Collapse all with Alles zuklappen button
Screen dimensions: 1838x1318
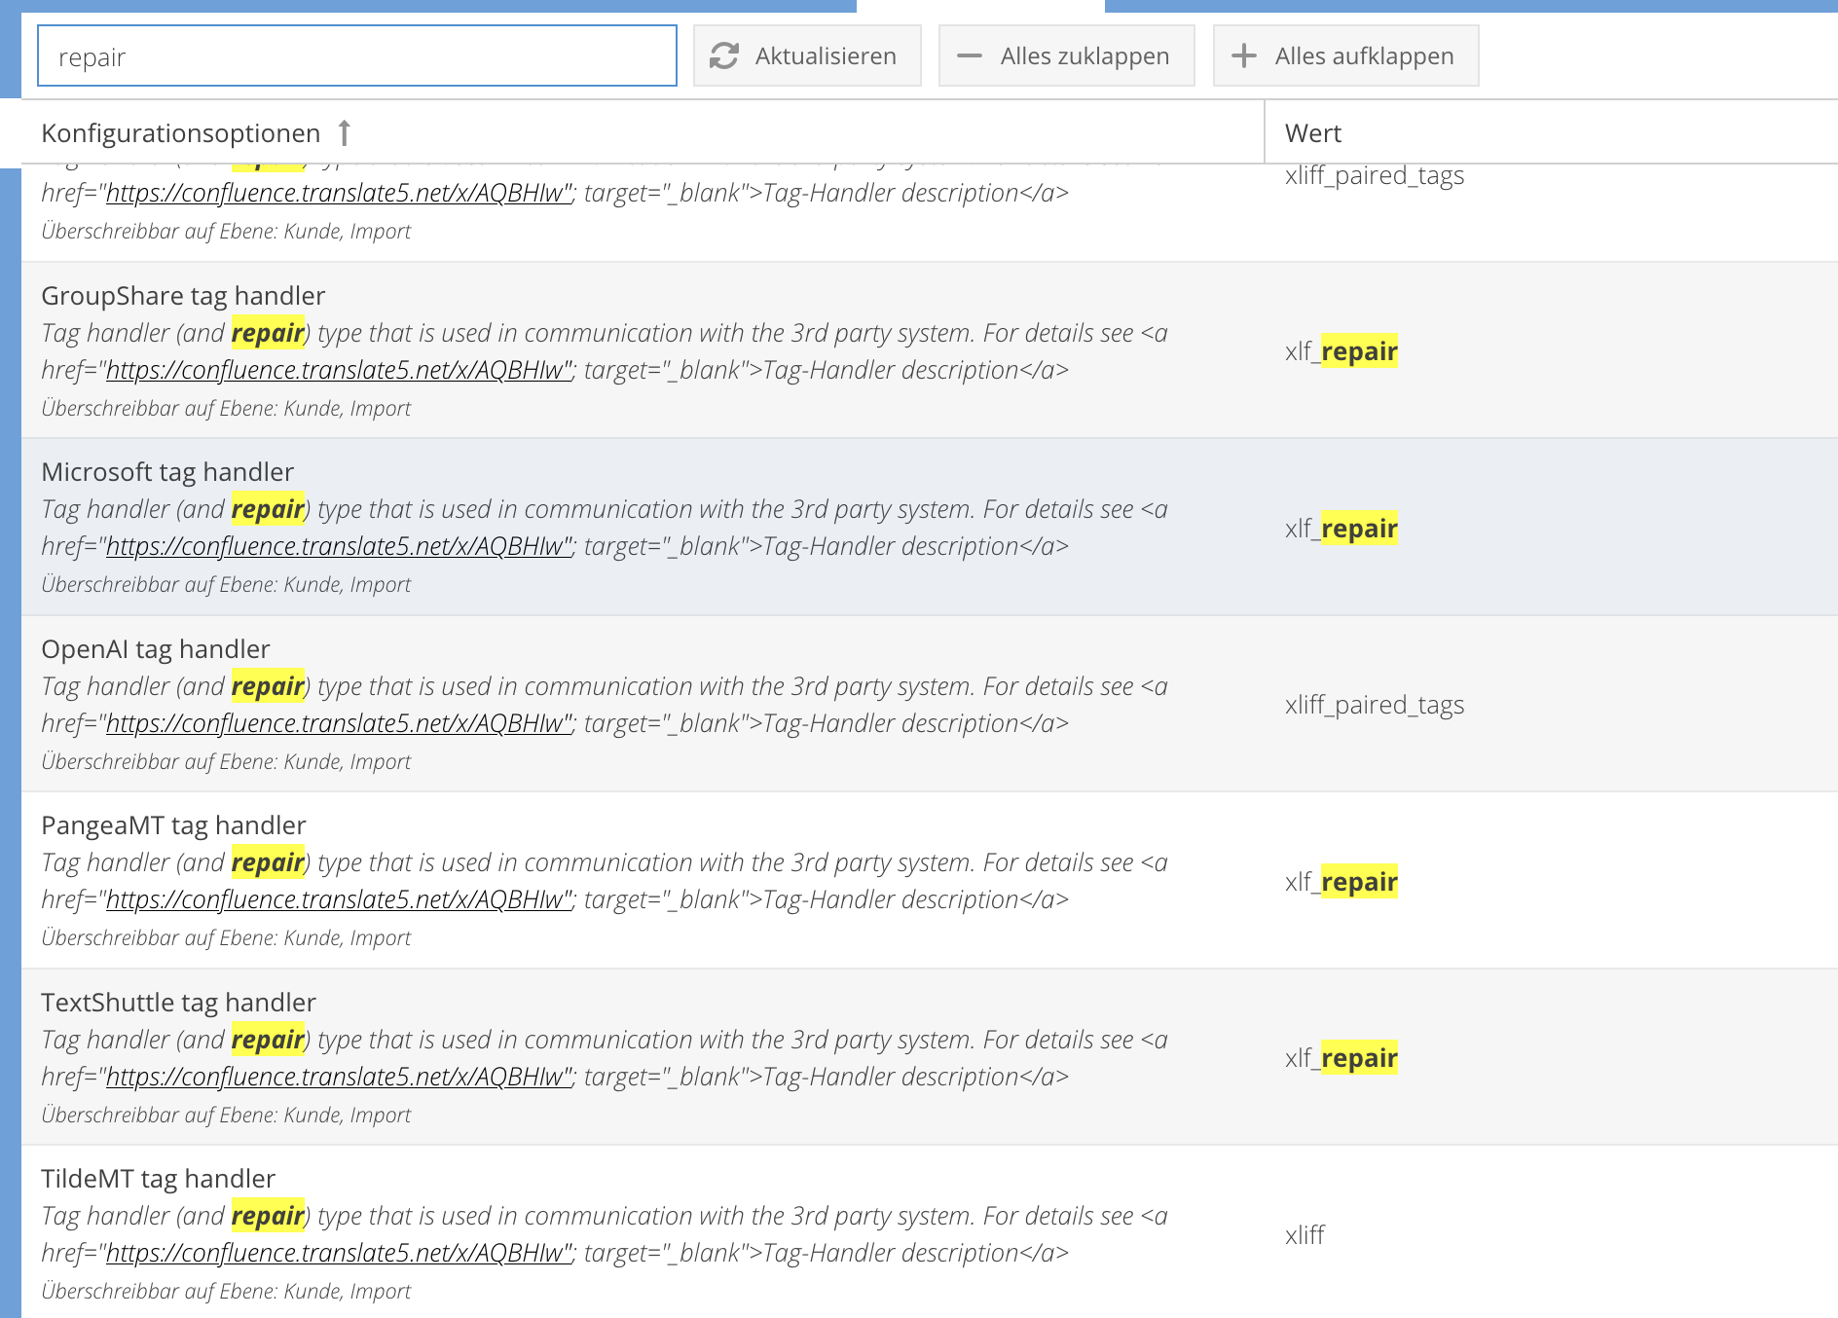point(1066,56)
